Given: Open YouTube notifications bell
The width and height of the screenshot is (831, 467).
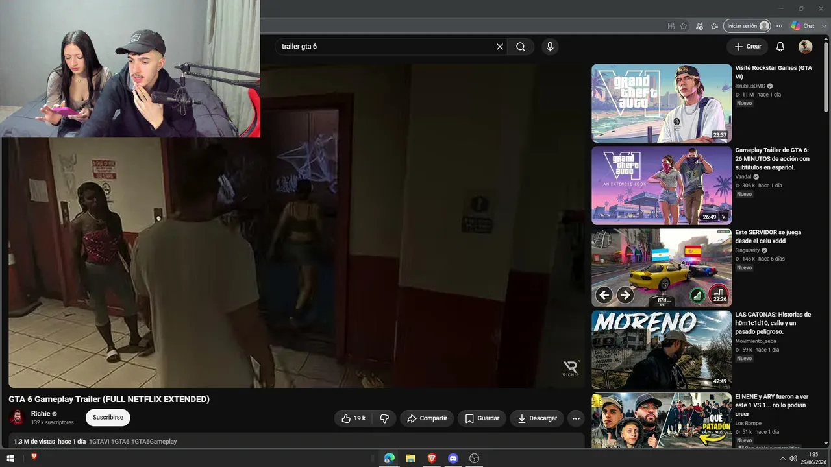Looking at the screenshot, I should pos(780,47).
